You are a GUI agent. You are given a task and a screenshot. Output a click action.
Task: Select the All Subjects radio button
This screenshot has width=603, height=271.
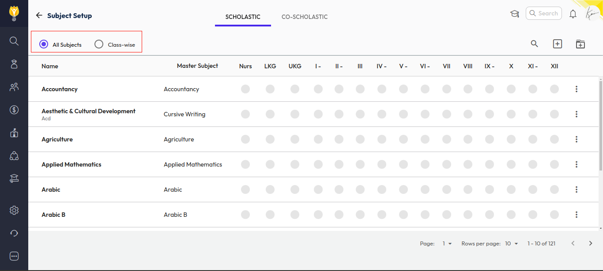44,44
